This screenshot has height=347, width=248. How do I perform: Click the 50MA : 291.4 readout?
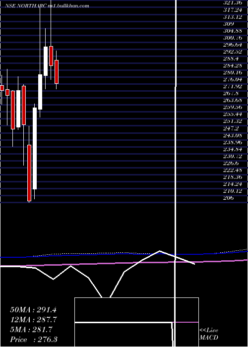[x=33, y=310]
